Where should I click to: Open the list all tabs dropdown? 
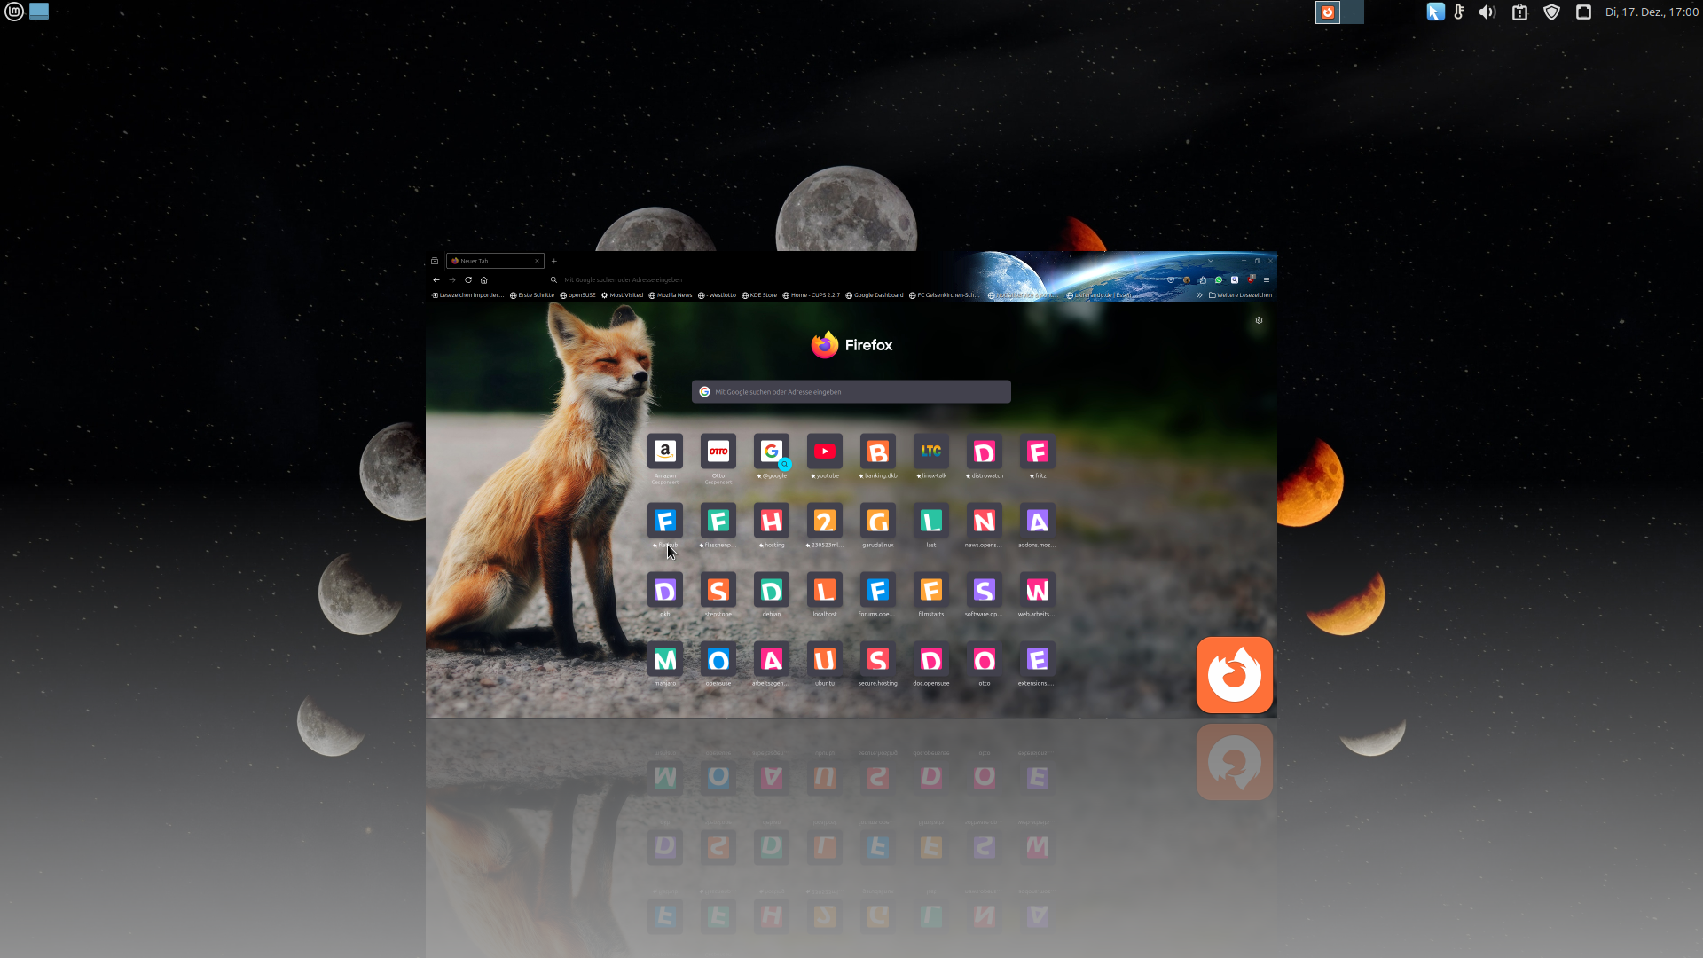point(1211,261)
